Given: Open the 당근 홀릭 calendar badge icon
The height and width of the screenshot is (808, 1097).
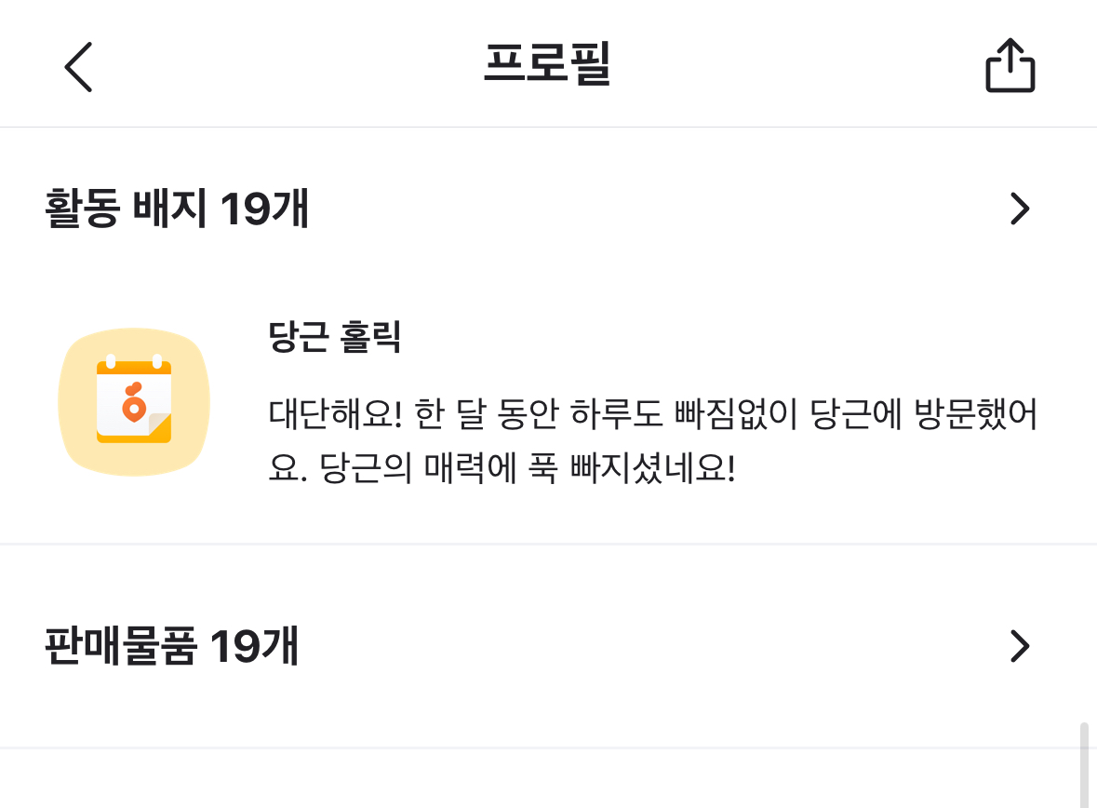Looking at the screenshot, I should (x=134, y=402).
